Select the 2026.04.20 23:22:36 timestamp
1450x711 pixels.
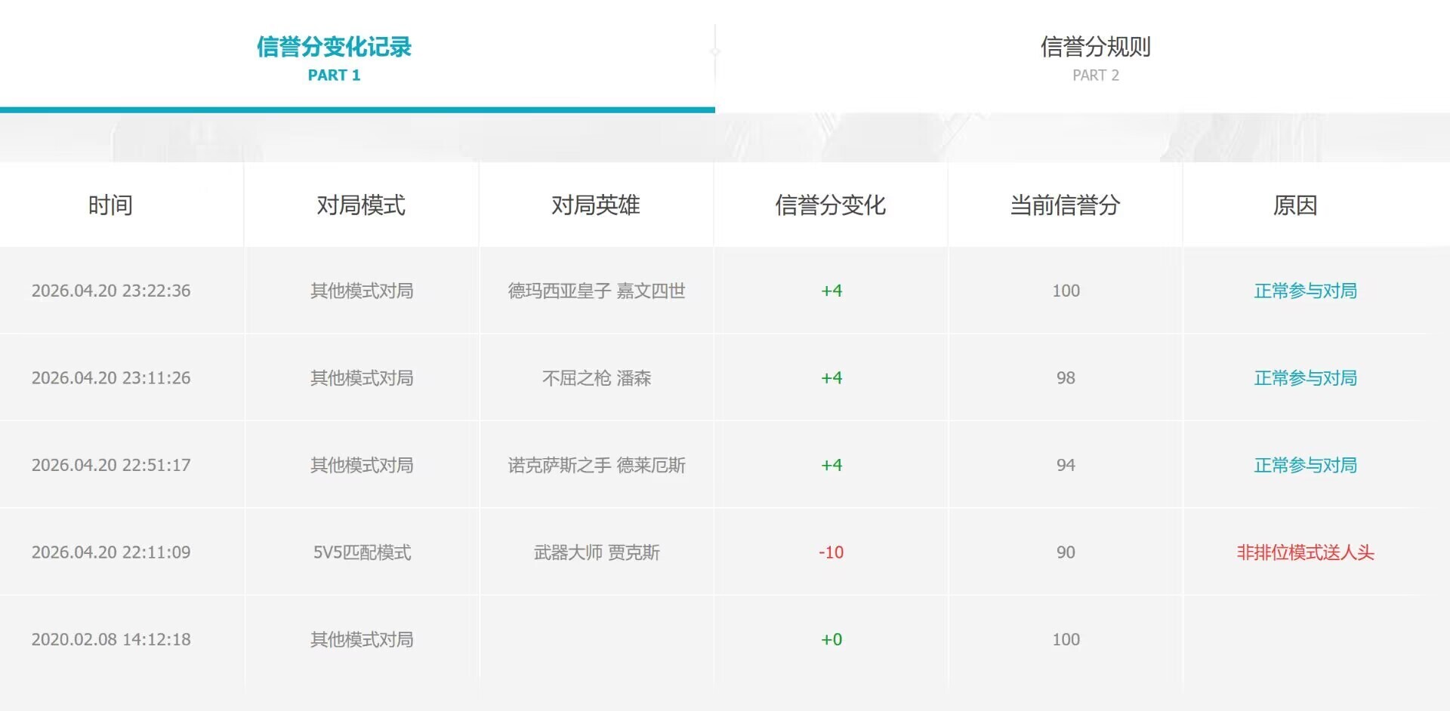point(111,291)
